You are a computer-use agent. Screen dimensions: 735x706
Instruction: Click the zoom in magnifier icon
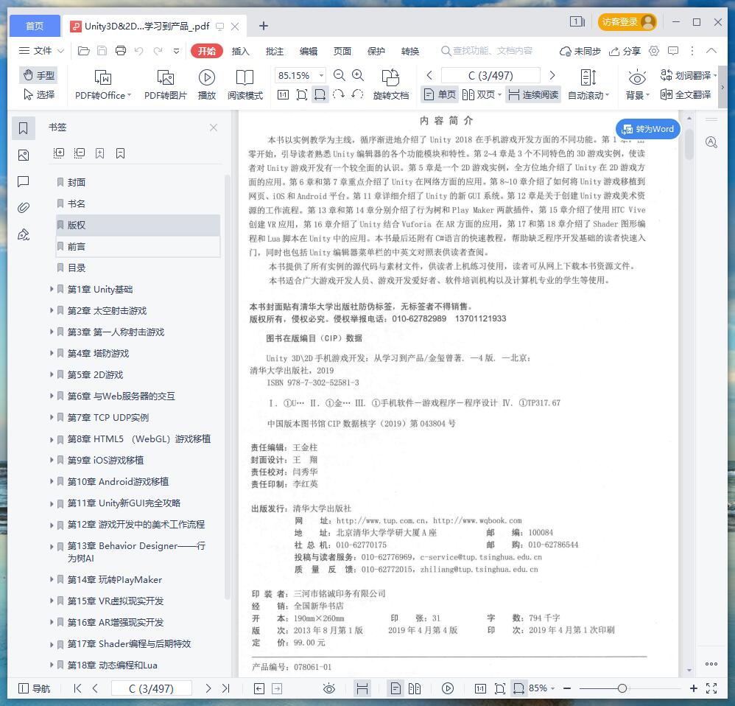[358, 75]
